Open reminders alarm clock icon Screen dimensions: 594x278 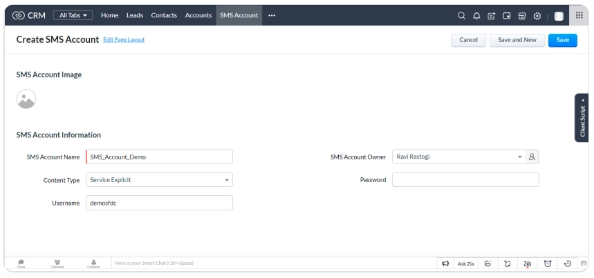pyautogui.click(x=548, y=264)
